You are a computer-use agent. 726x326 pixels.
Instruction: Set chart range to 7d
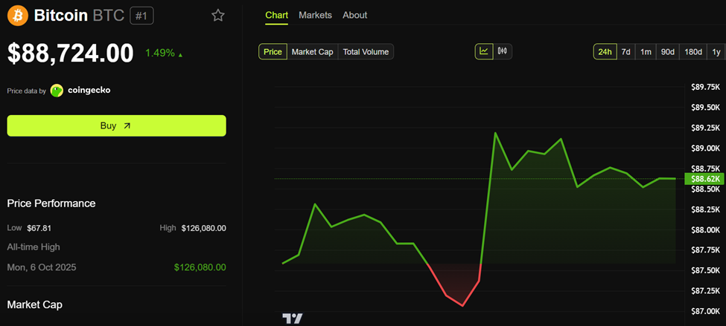pyautogui.click(x=626, y=51)
